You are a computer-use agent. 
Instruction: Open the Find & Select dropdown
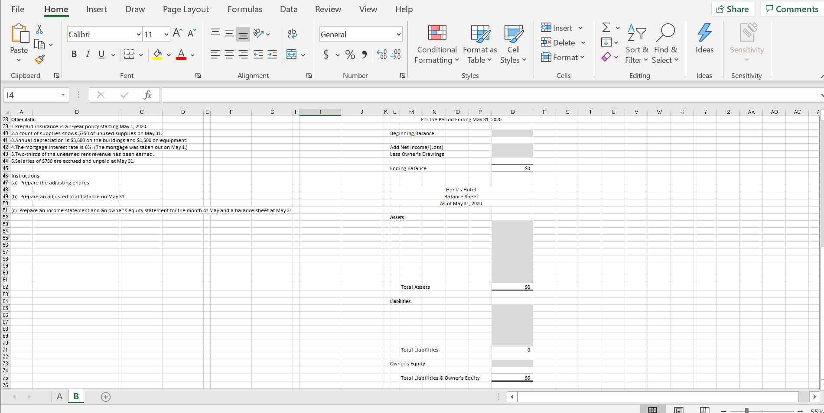tap(665, 43)
